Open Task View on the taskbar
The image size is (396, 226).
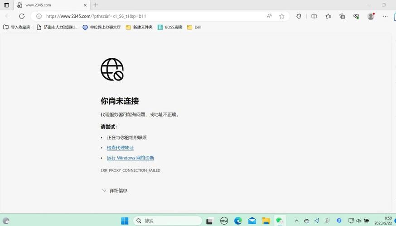click(209, 221)
